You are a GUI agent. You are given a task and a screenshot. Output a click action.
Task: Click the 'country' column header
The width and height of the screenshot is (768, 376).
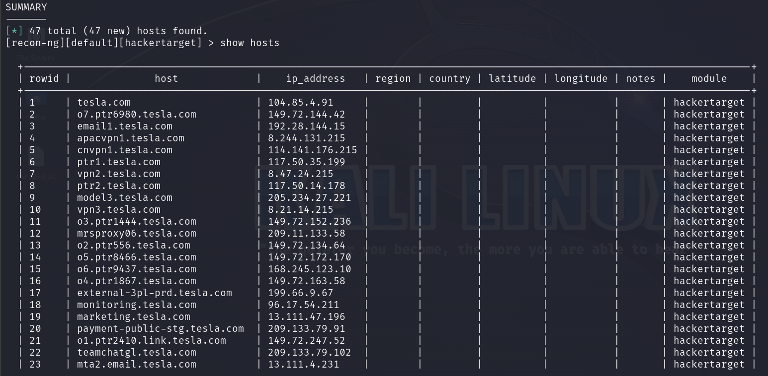[450, 78]
